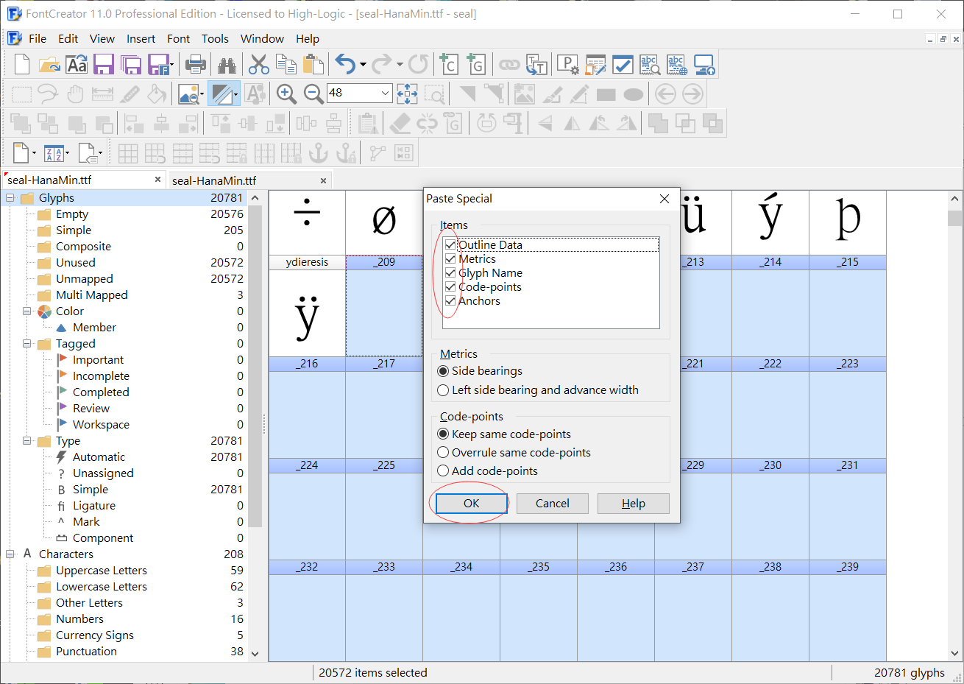Screen dimensions: 964x684
Task: Click the Zoom In magnifier icon
Action: tap(286, 94)
